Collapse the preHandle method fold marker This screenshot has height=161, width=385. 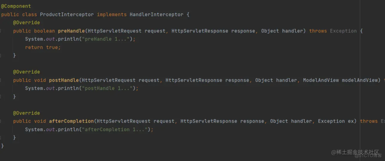click(1, 31)
